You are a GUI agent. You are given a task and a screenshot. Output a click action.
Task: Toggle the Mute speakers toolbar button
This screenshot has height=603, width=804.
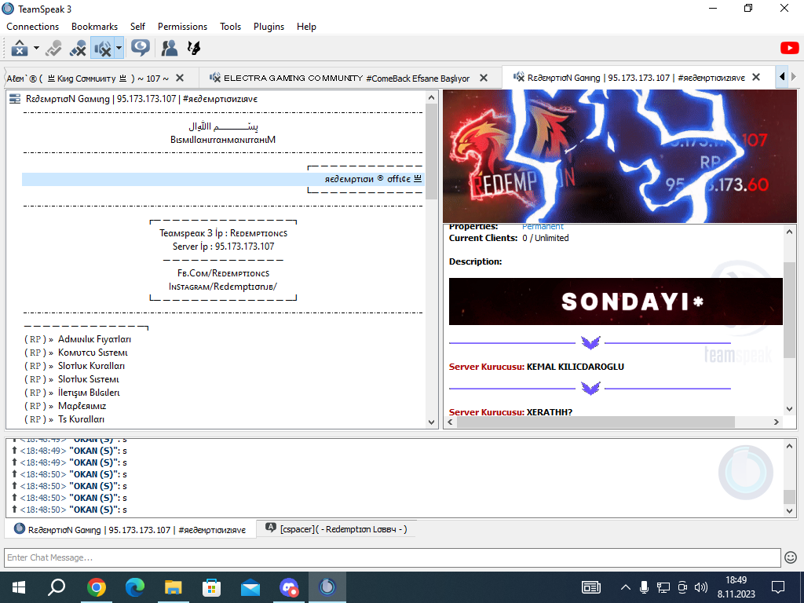[x=103, y=48]
